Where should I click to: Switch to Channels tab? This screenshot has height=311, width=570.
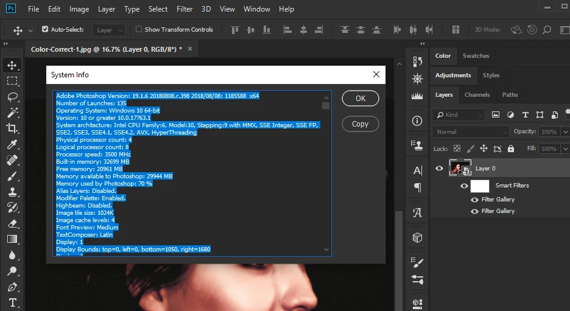click(x=477, y=95)
